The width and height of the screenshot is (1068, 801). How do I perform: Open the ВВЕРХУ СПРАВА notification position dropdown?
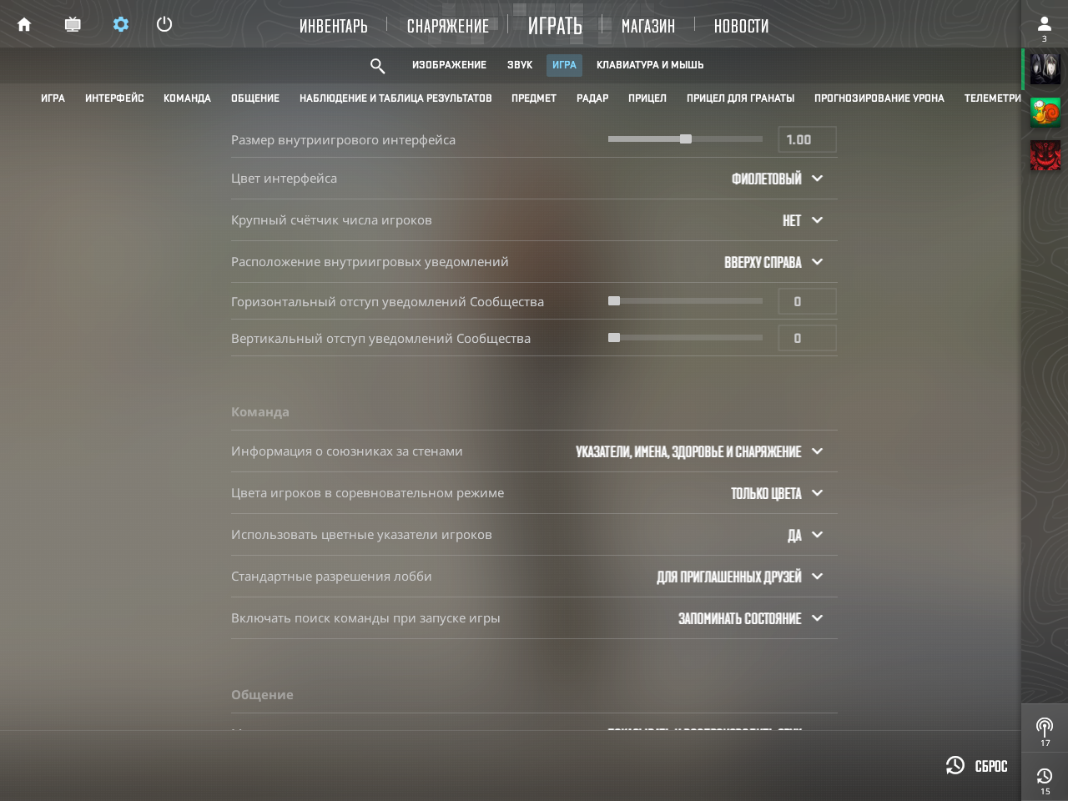[773, 262]
